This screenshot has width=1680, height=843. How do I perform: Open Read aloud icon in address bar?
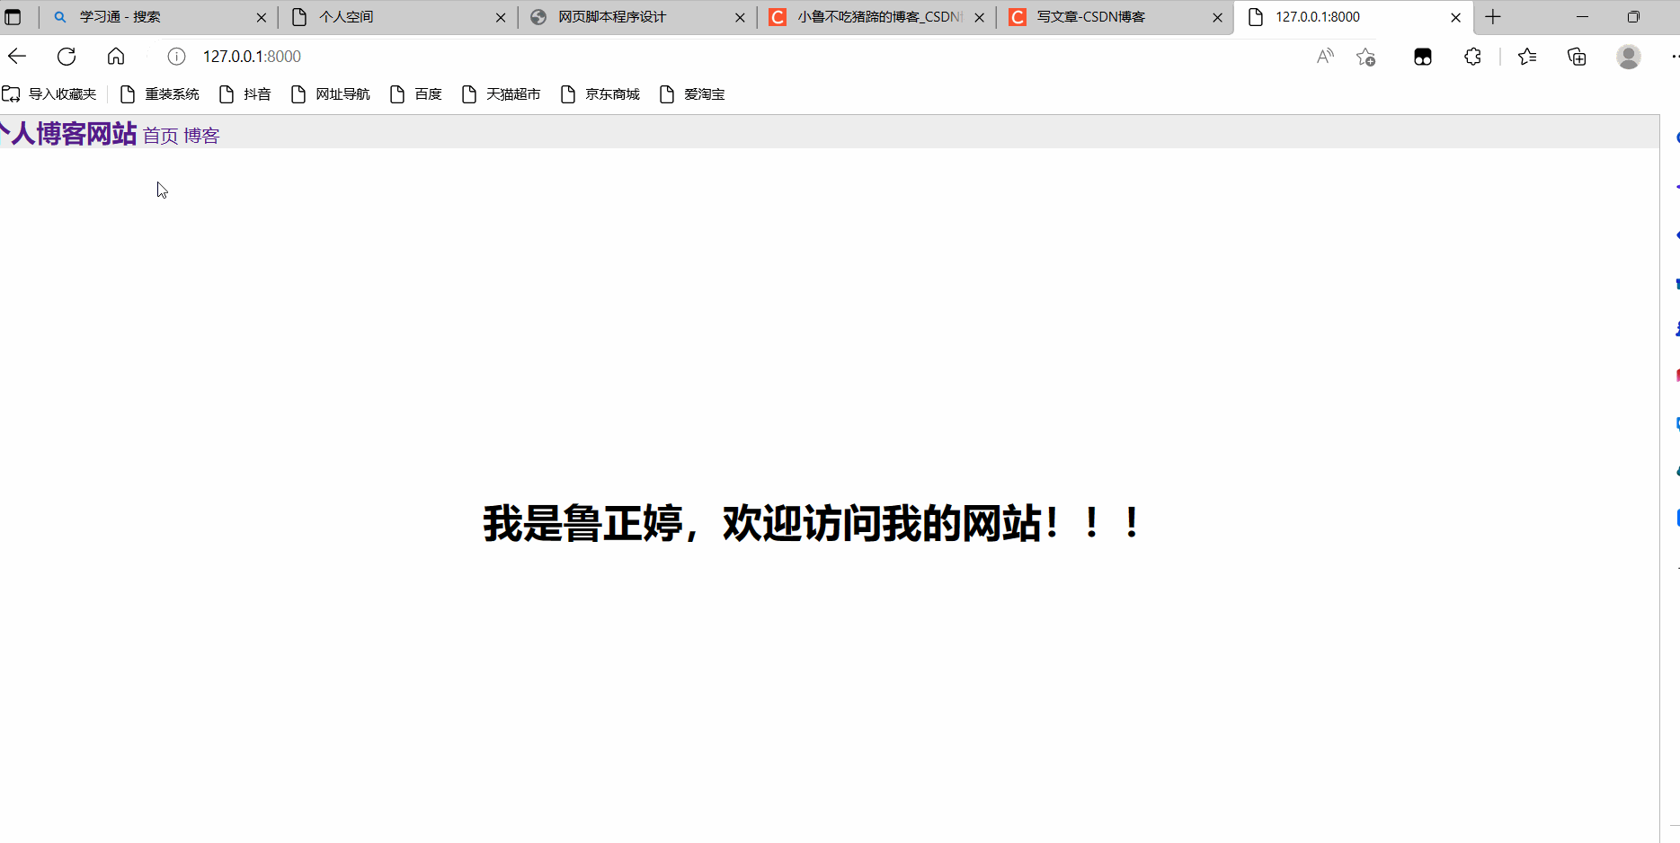tap(1325, 57)
